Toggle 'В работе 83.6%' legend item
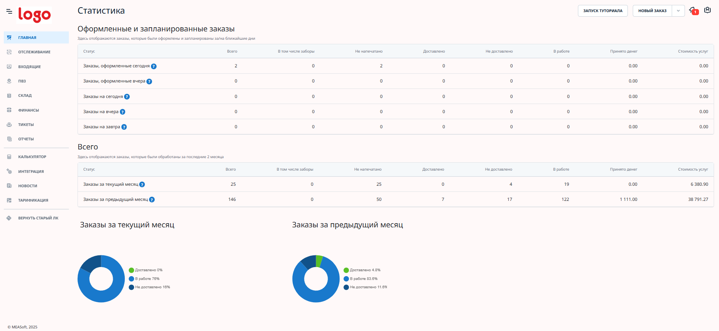The width and height of the screenshot is (719, 331). [x=360, y=279]
